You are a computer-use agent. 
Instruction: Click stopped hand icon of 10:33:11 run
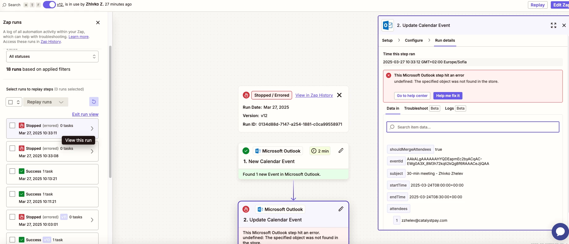[22, 125]
